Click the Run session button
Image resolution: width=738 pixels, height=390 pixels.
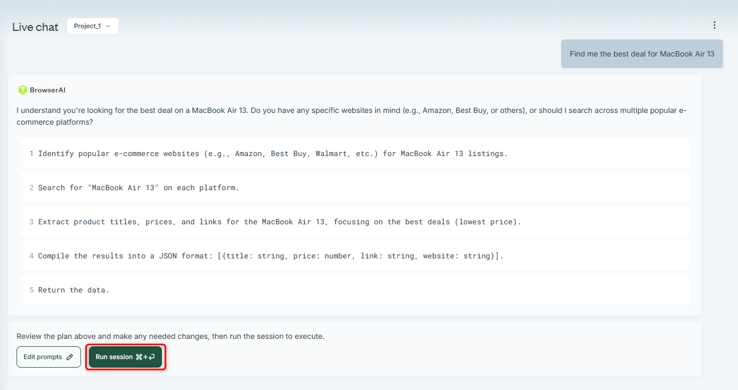pyautogui.click(x=125, y=357)
